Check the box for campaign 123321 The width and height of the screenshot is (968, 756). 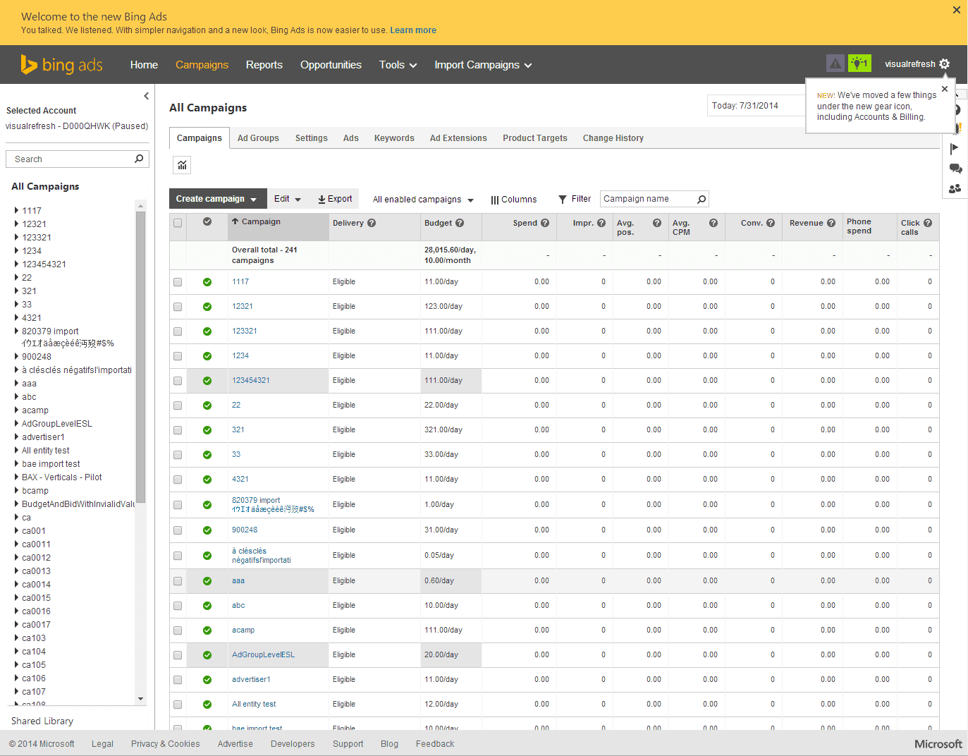pyautogui.click(x=178, y=331)
